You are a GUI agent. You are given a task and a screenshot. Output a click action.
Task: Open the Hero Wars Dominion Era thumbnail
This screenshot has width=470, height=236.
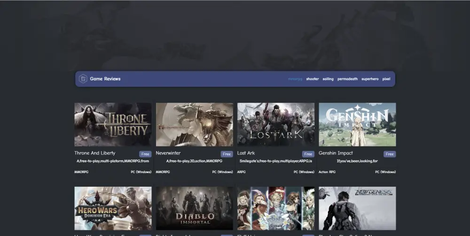click(113, 208)
